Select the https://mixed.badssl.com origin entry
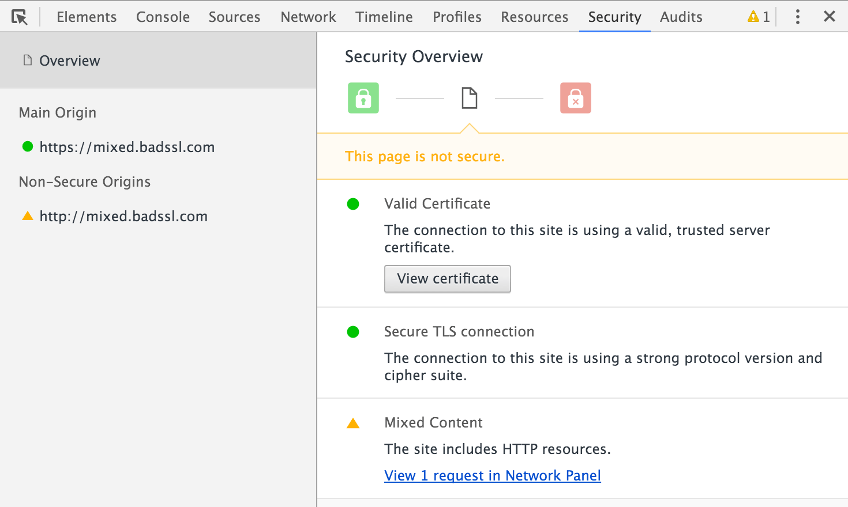Screen dimensions: 848x507 (127, 147)
